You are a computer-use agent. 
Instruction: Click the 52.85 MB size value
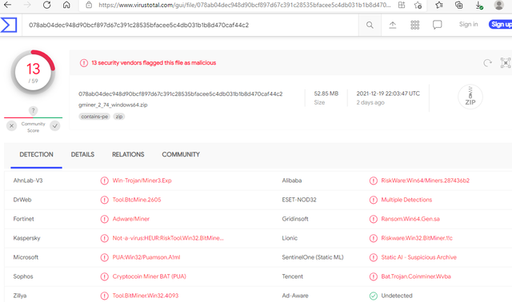[x=326, y=93]
